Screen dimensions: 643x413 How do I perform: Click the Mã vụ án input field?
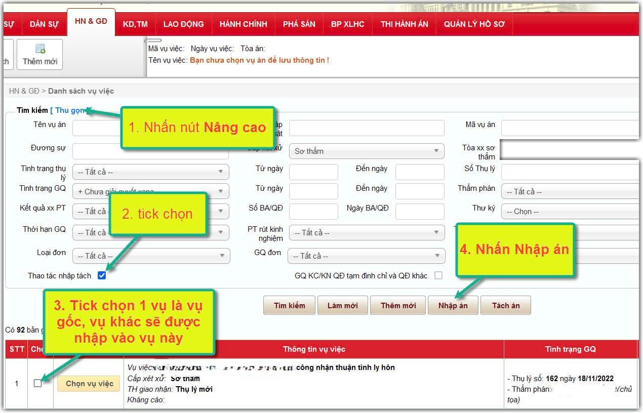click(570, 128)
